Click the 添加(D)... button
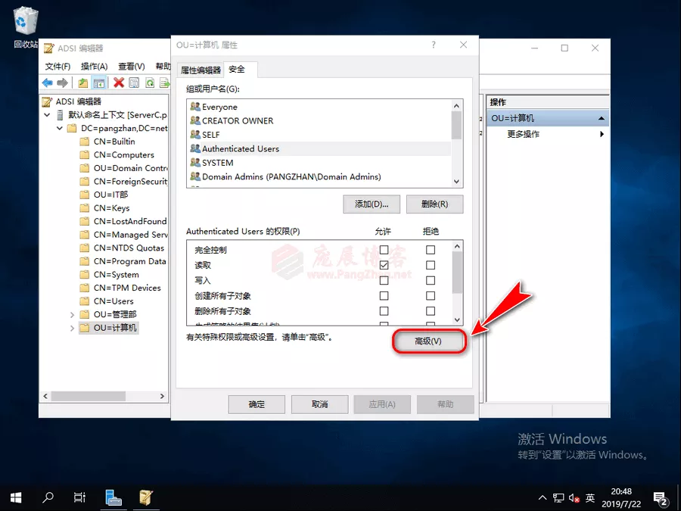Screen dimensions: 681x511 pos(372,204)
